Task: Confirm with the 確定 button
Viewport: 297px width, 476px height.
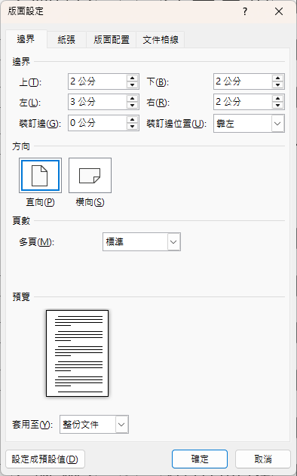Action: (200, 459)
